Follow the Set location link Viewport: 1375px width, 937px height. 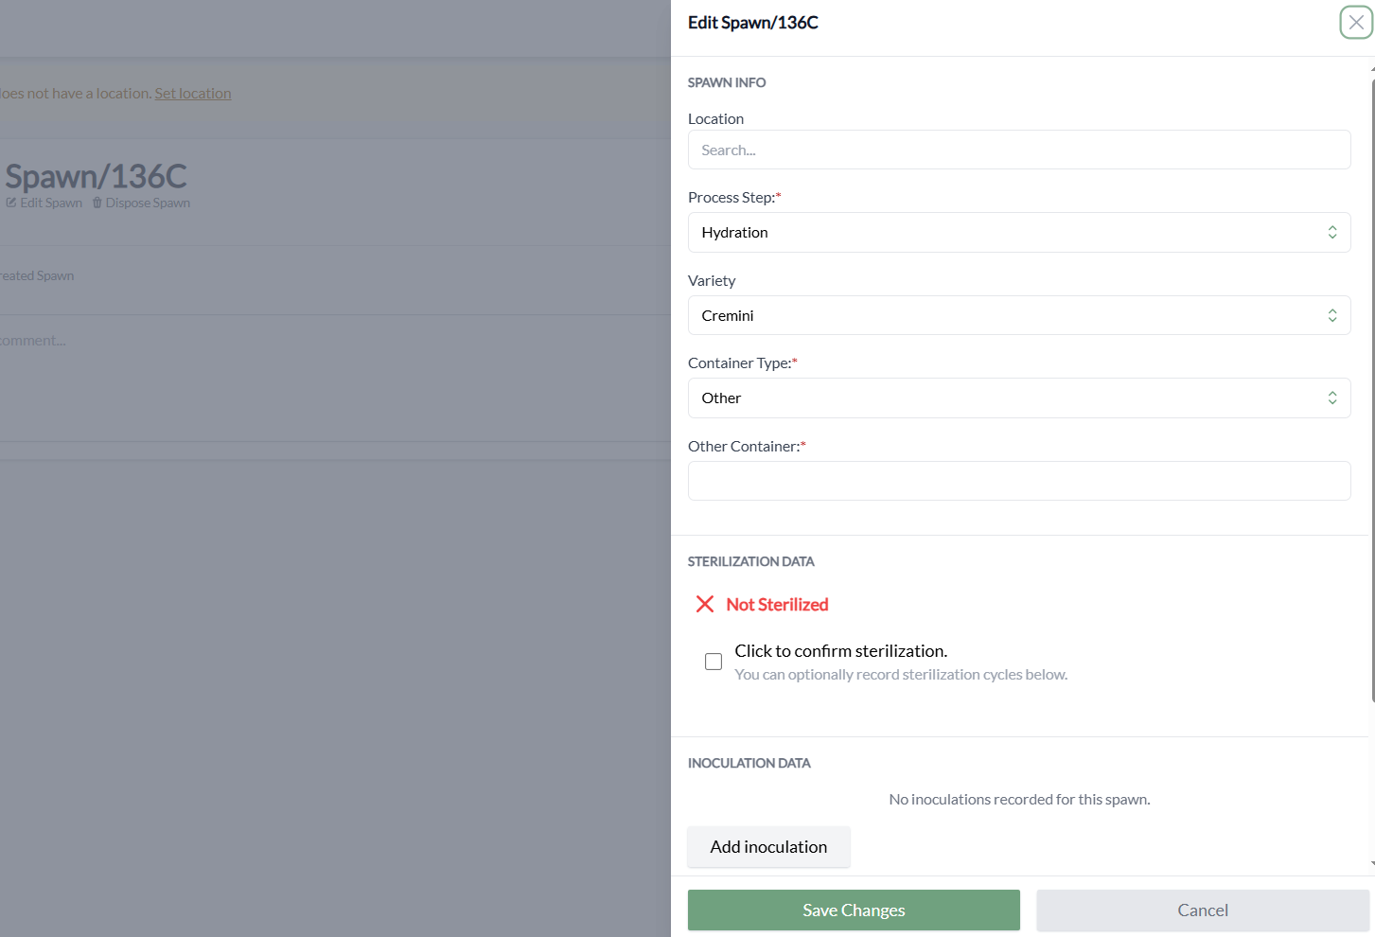pos(193,94)
